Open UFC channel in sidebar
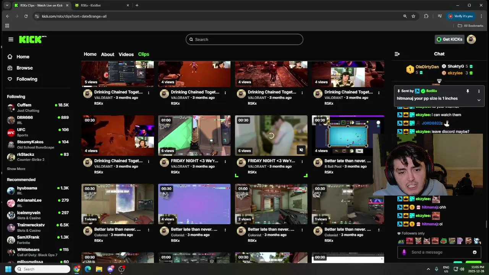The image size is (489, 275). (38, 132)
